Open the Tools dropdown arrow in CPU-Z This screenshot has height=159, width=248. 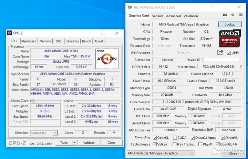tap(74, 143)
